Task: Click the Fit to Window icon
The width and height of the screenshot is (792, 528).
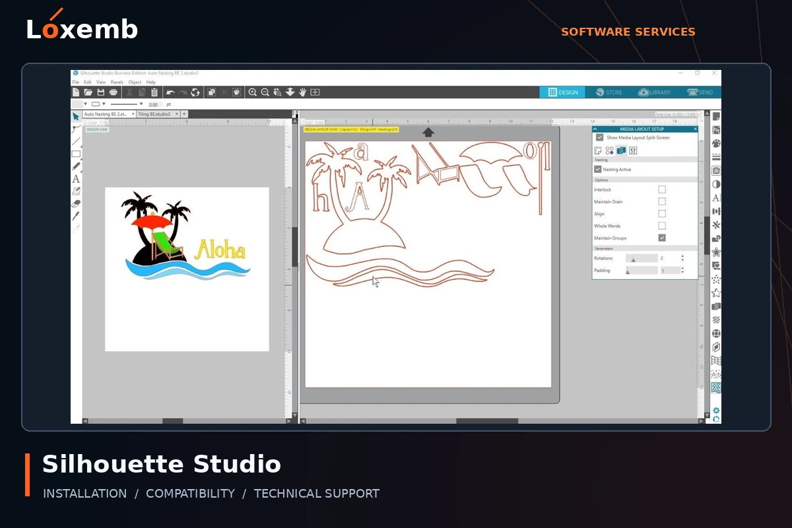Action: pos(315,92)
